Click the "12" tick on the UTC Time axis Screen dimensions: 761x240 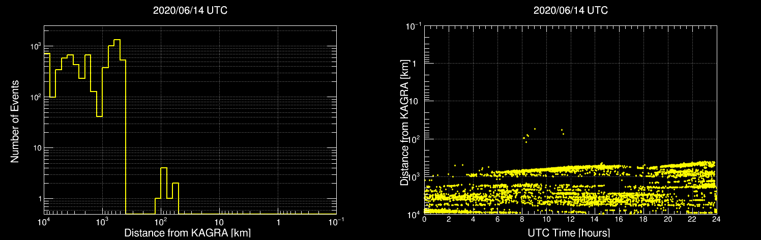click(x=571, y=219)
